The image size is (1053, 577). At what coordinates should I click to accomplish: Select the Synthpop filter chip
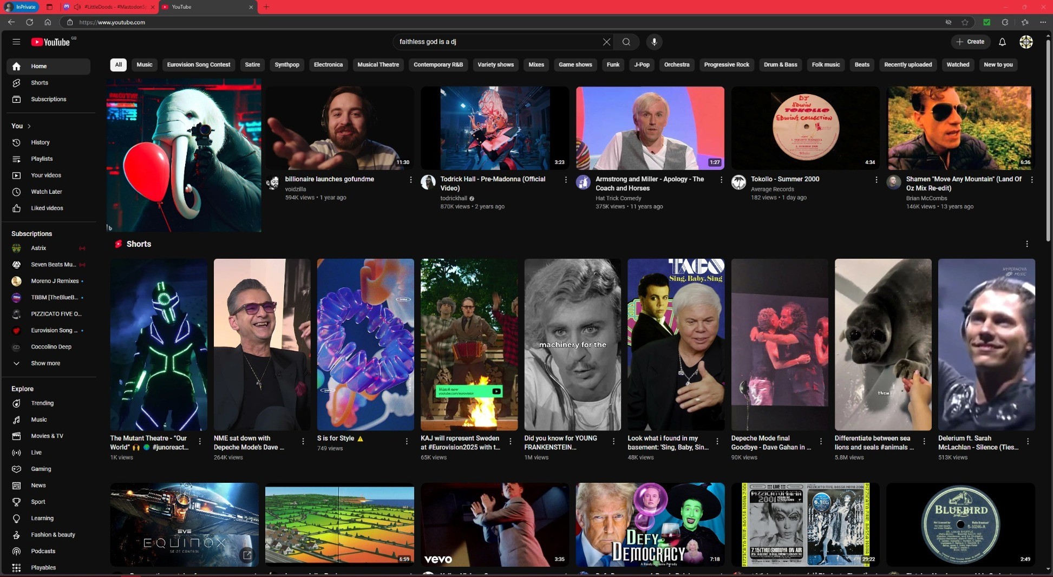[287, 64]
